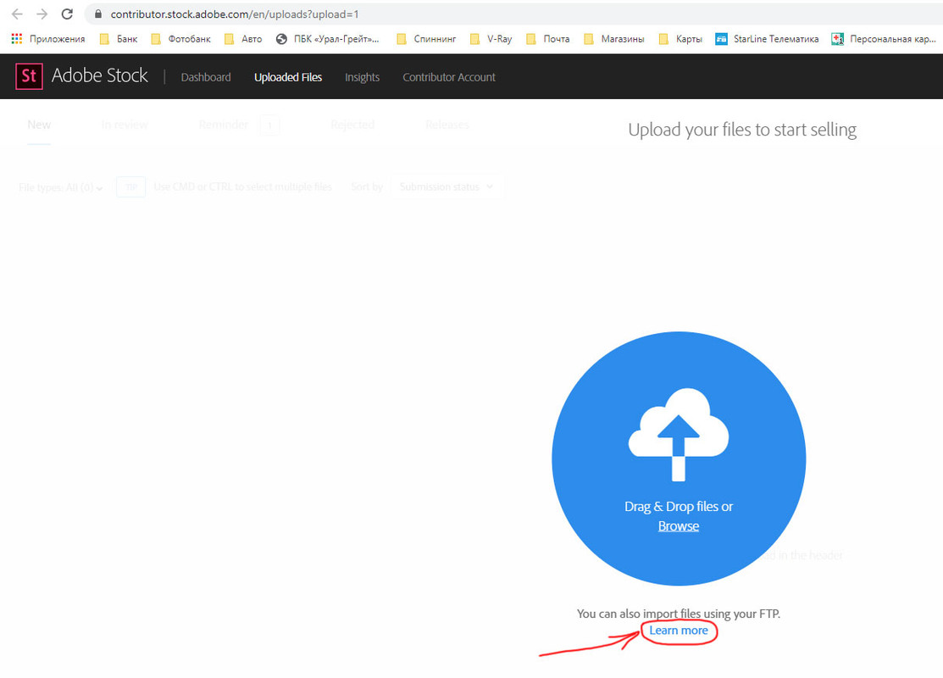
Task: Click the Browse link in upload circle
Action: point(679,525)
